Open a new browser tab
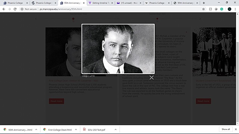The image size is (239, 134). click(x=204, y=3)
